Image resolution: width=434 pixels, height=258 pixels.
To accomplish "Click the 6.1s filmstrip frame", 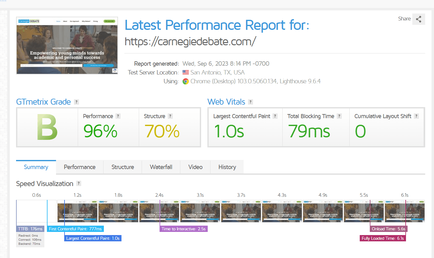I will (x=405, y=211).
